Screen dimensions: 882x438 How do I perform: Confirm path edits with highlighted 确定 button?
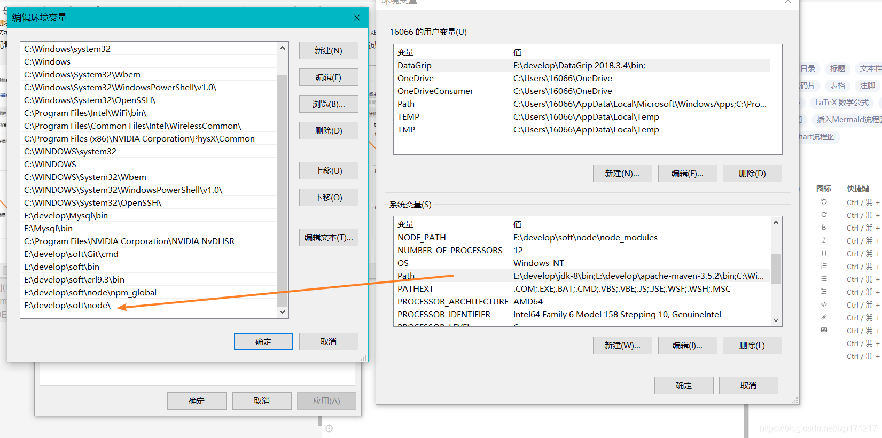pyautogui.click(x=263, y=342)
